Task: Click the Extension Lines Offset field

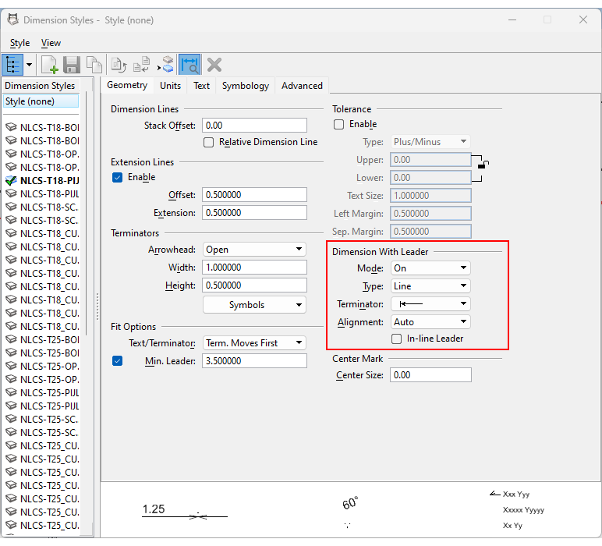Action: pyautogui.click(x=254, y=195)
